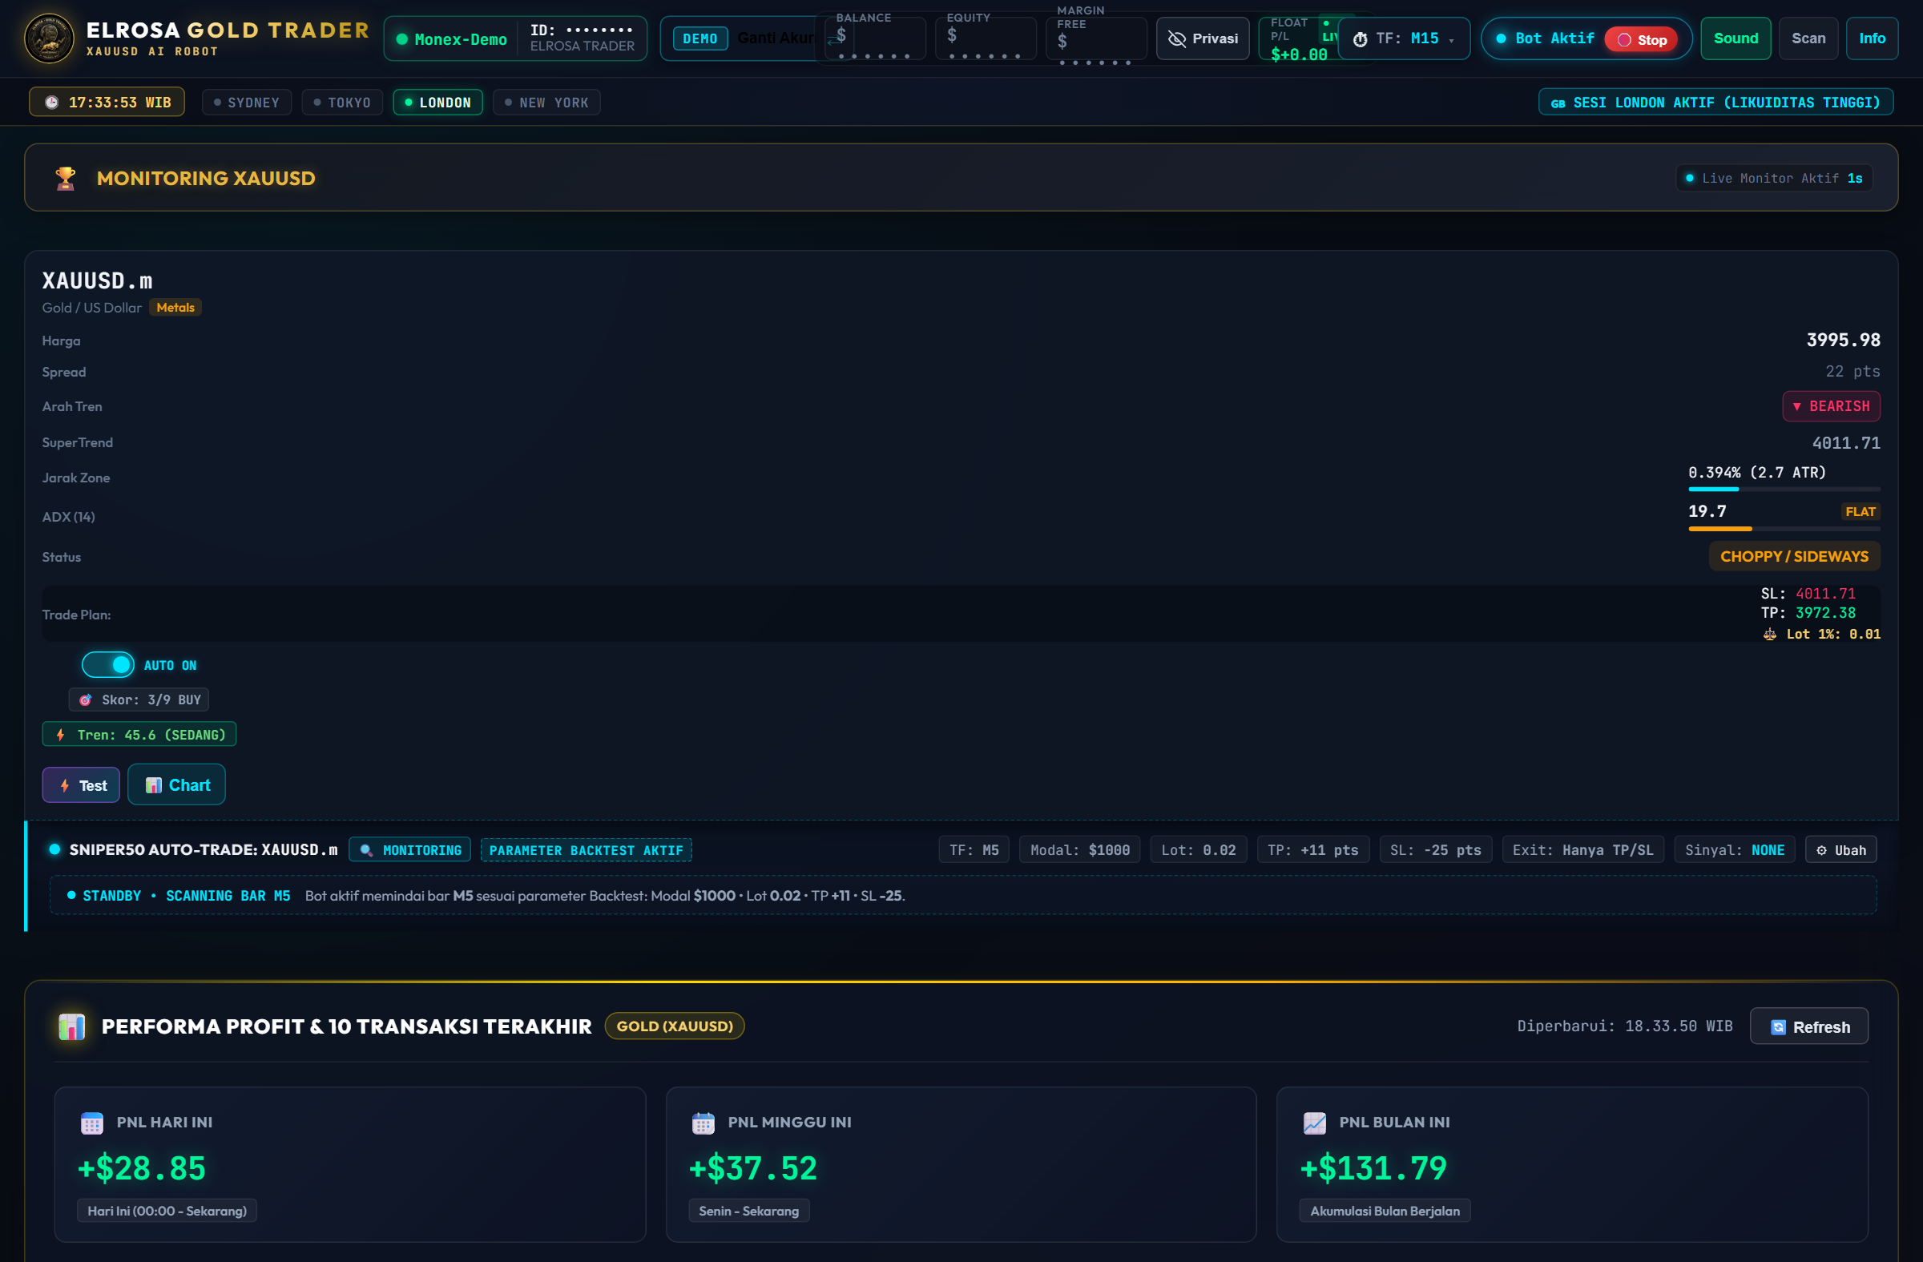
Task: Click the calendar icon beside PNL Hari Ini
Action: (x=92, y=1123)
